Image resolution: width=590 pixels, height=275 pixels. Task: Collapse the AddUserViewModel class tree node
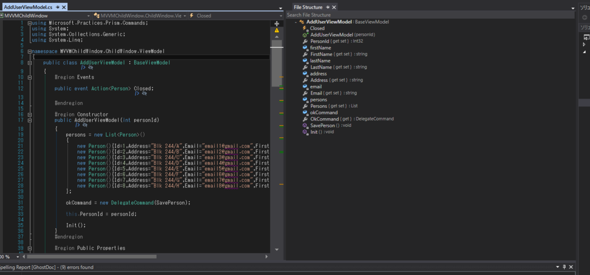point(297,22)
